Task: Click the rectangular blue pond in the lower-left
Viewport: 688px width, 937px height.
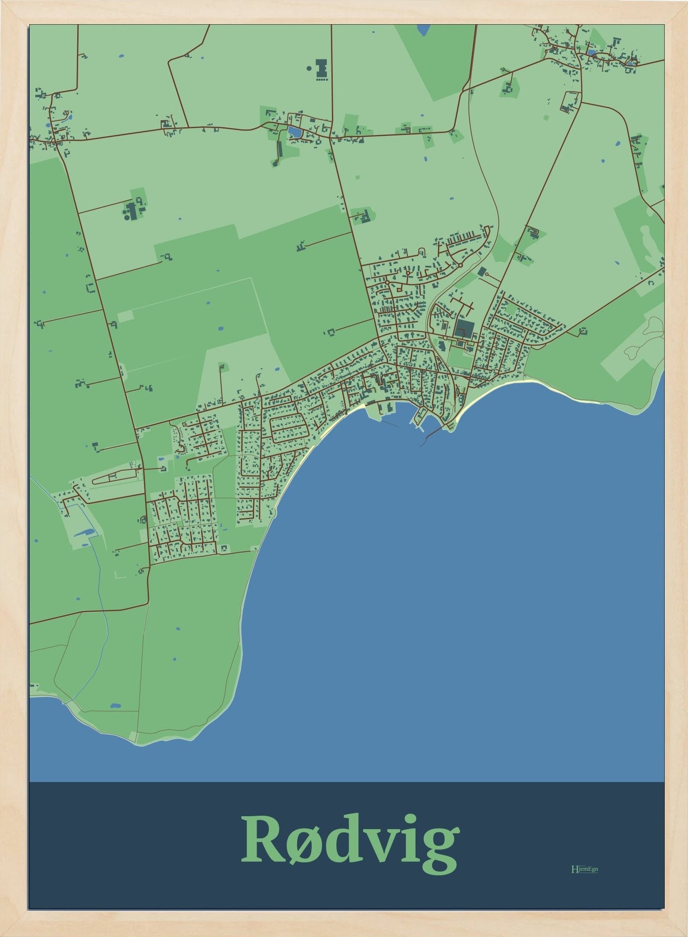Action: tap(85, 532)
